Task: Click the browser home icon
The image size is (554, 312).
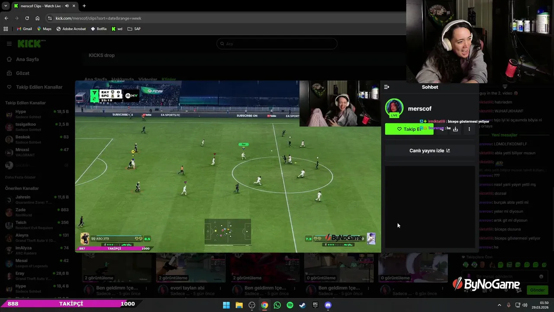Action: [37, 18]
